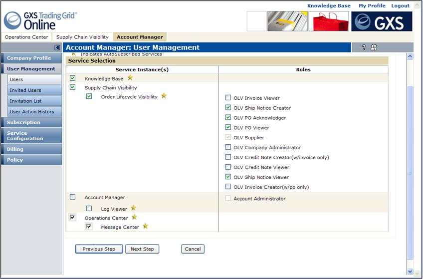Open User Action History item

[x=34, y=111]
